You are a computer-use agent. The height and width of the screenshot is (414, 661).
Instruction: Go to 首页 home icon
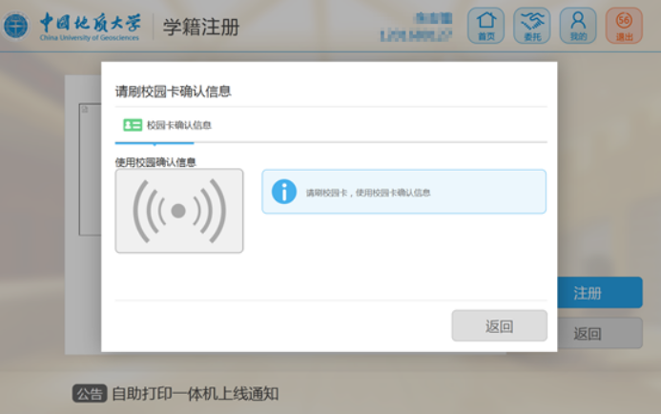485,25
